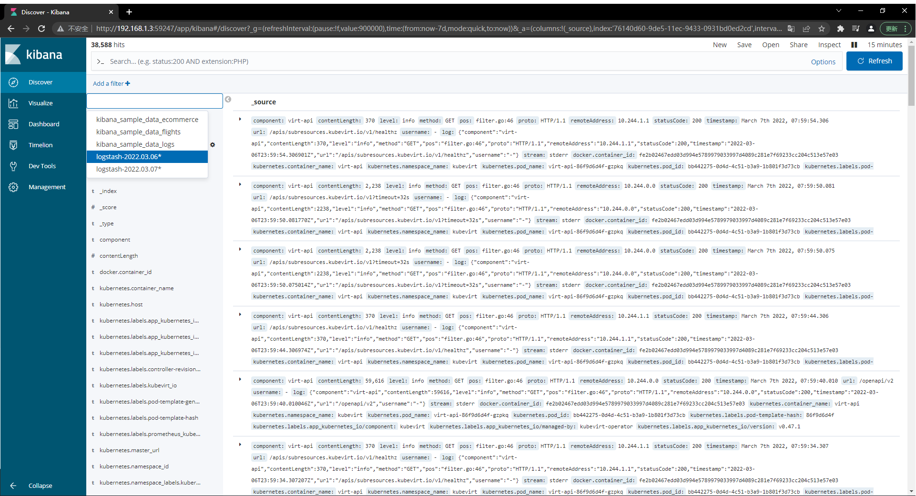Expand the log entry timestamped 07:59:50.081
This screenshot has width=916, height=496.
[240, 184]
